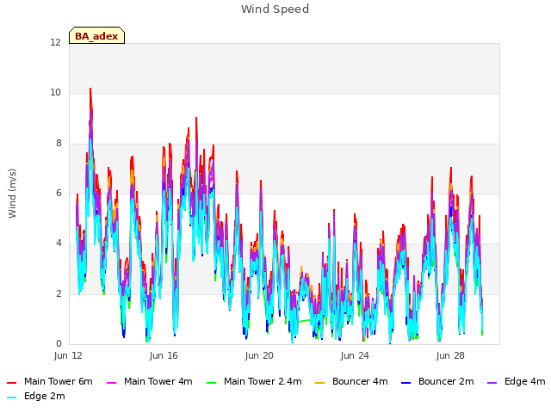Click the Jun 12 x-axis tick label
The width and height of the screenshot is (551, 413).
(68, 355)
